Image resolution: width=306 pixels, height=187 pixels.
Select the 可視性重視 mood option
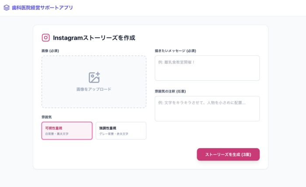(67, 131)
